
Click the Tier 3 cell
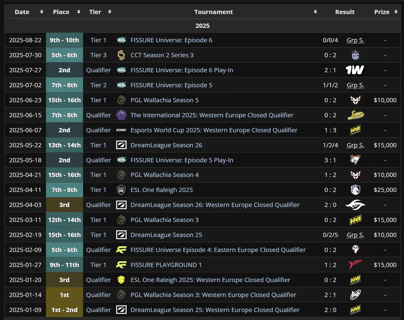point(98,55)
